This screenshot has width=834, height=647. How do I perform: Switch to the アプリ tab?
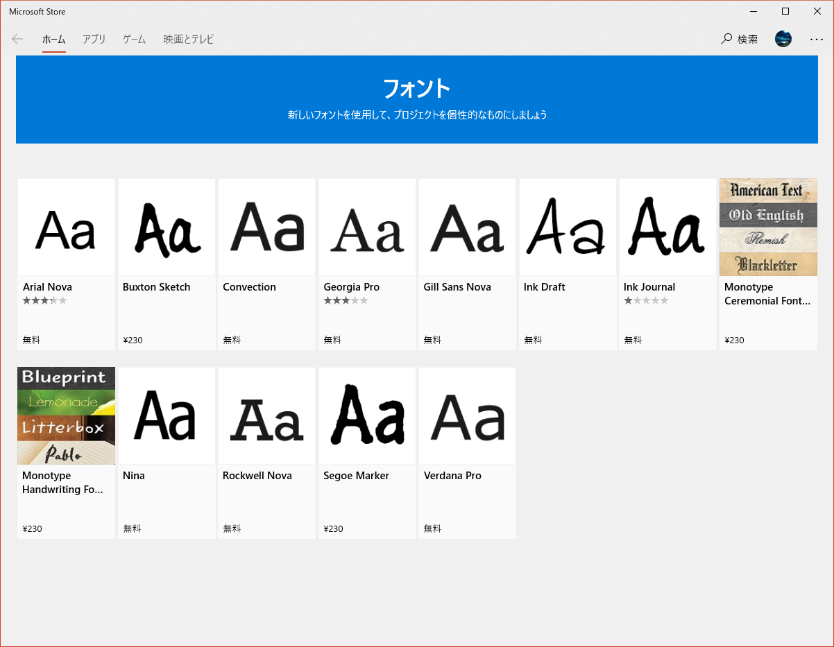[94, 40]
